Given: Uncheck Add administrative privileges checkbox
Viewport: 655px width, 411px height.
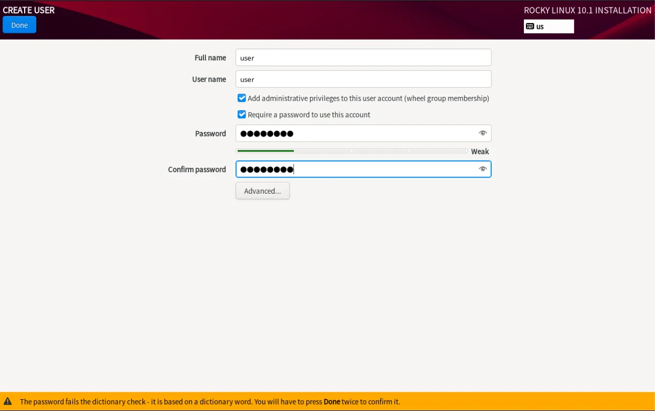Looking at the screenshot, I should click(x=242, y=98).
